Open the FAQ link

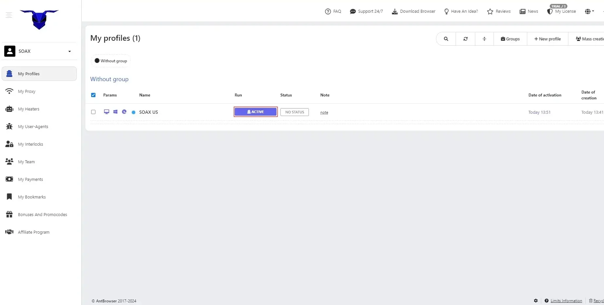pos(333,11)
